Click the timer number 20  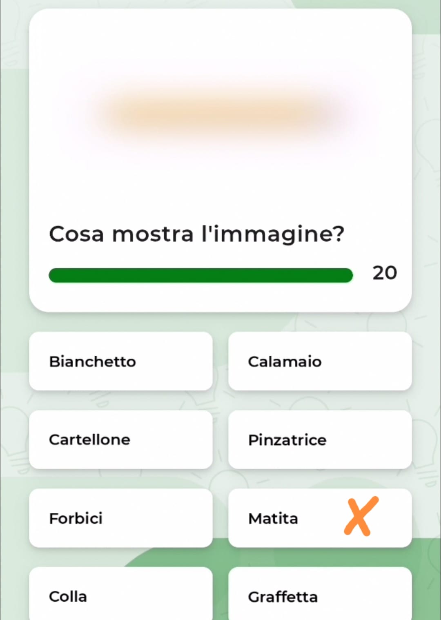click(x=385, y=273)
